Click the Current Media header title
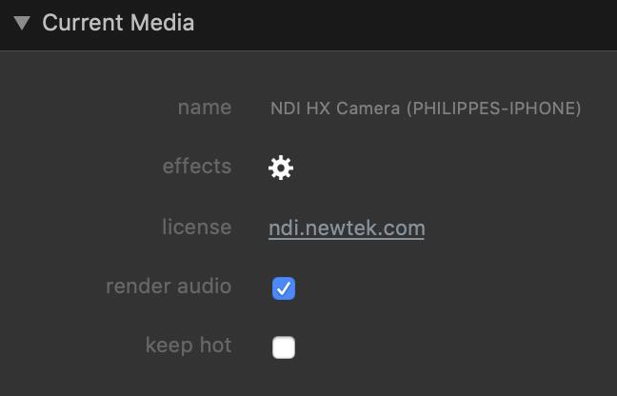The image size is (617, 396). [118, 23]
